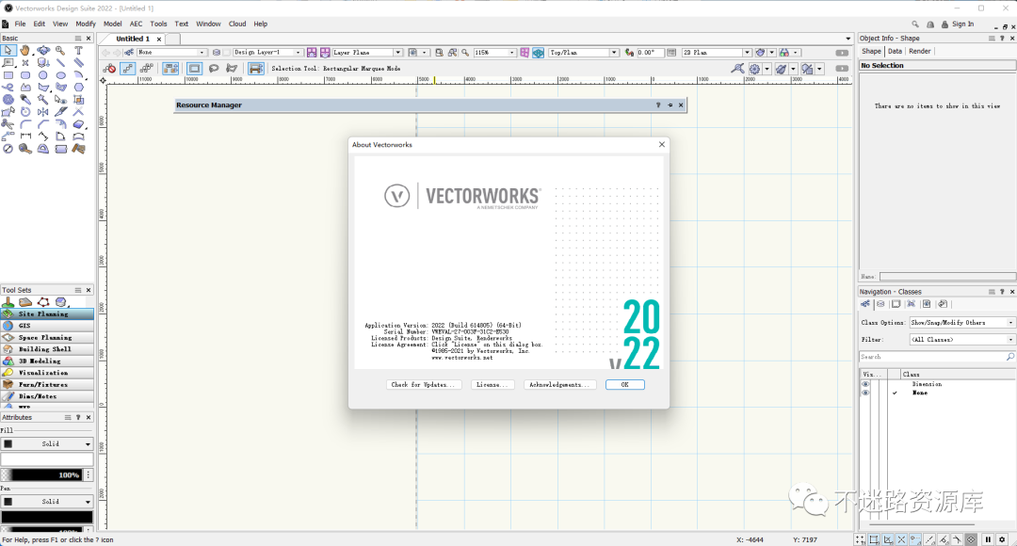Select the Trim scissors tool
1017x546 pixels.
[8, 124]
